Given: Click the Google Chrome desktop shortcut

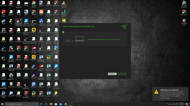Looking at the screenshot, I should (x=34, y=4).
